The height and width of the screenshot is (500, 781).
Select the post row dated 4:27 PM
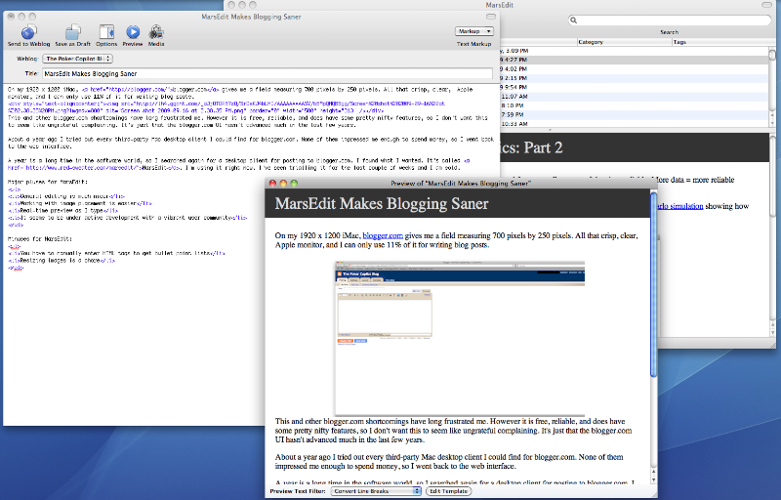(x=634, y=60)
